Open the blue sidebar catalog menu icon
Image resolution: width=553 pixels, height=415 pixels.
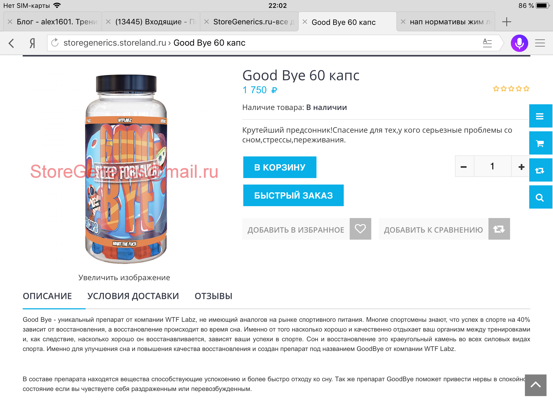tap(540, 116)
